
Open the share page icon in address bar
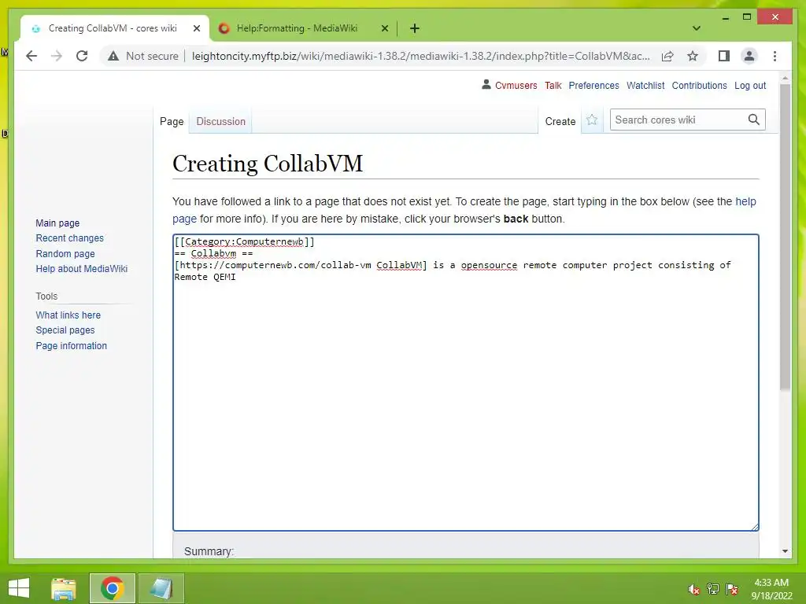[667, 56]
